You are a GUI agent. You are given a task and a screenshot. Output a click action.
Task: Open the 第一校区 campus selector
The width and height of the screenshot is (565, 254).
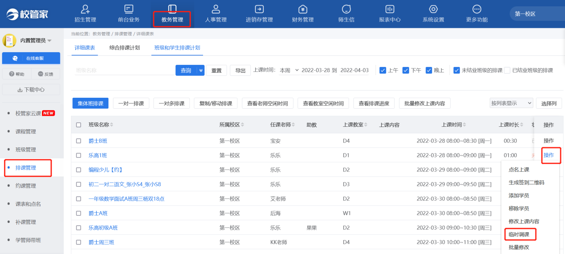click(x=537, y=14)
